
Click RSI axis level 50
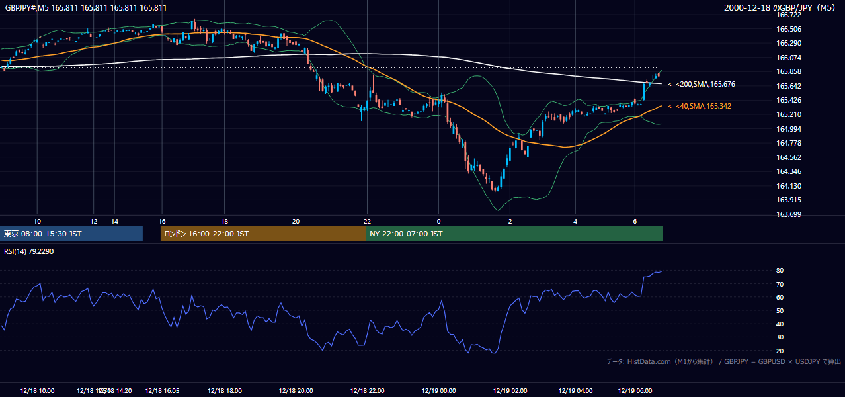pyautogui.click(x=780, y=310)
